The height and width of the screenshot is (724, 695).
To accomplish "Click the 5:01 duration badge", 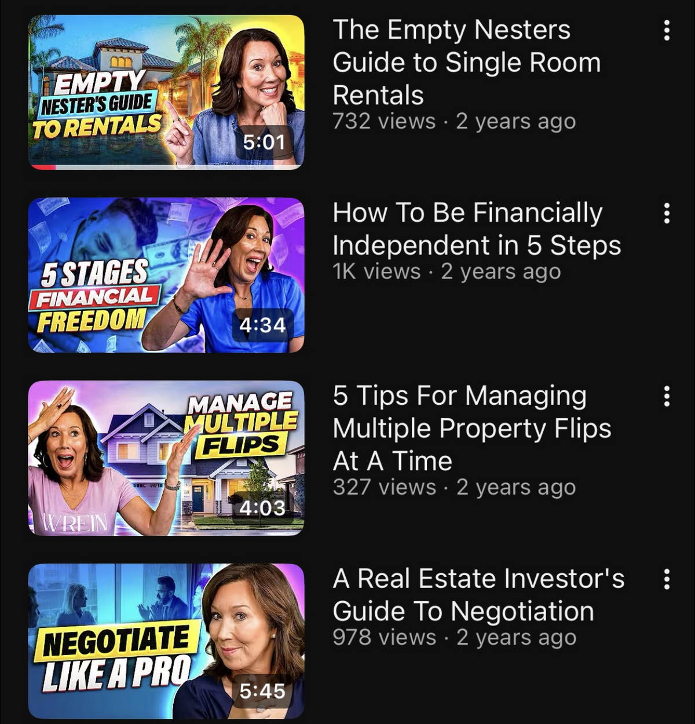I will click(264, 142).
